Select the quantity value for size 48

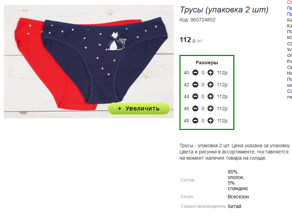(x=203, y=121)
